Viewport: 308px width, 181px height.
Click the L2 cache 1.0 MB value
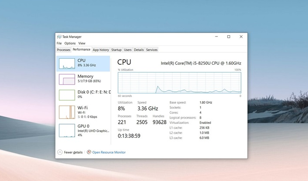point(204,133)
